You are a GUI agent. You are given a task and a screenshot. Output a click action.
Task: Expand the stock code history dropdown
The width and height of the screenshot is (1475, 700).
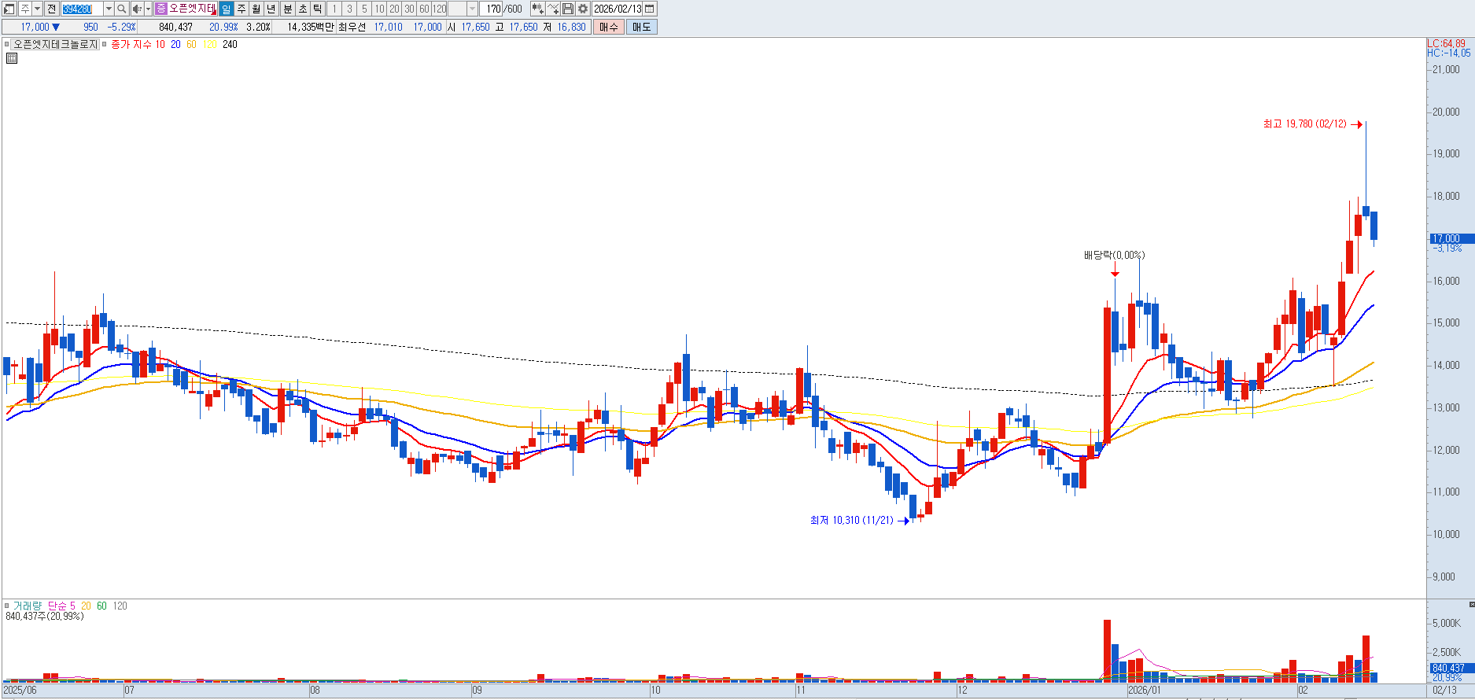[x=109, y=9]
